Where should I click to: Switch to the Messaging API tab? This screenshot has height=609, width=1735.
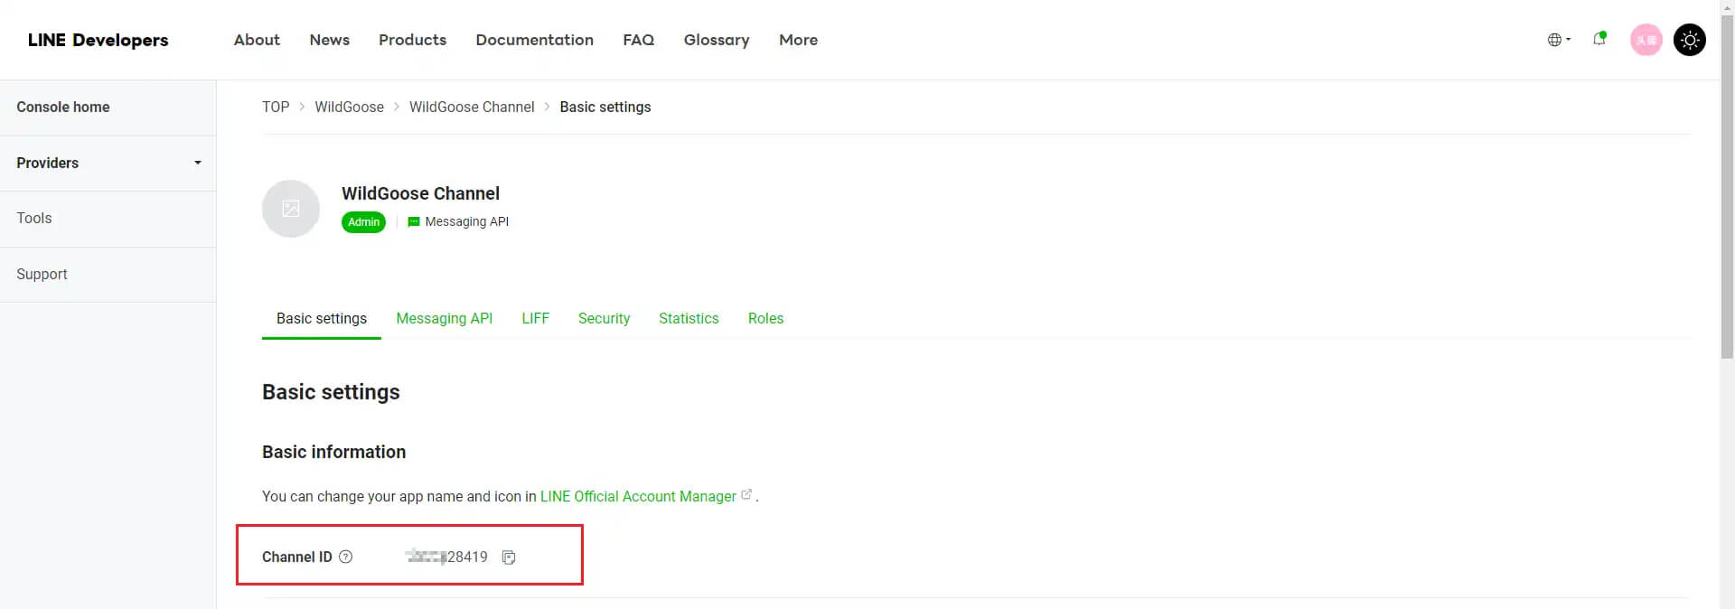(x=444, y=318)
